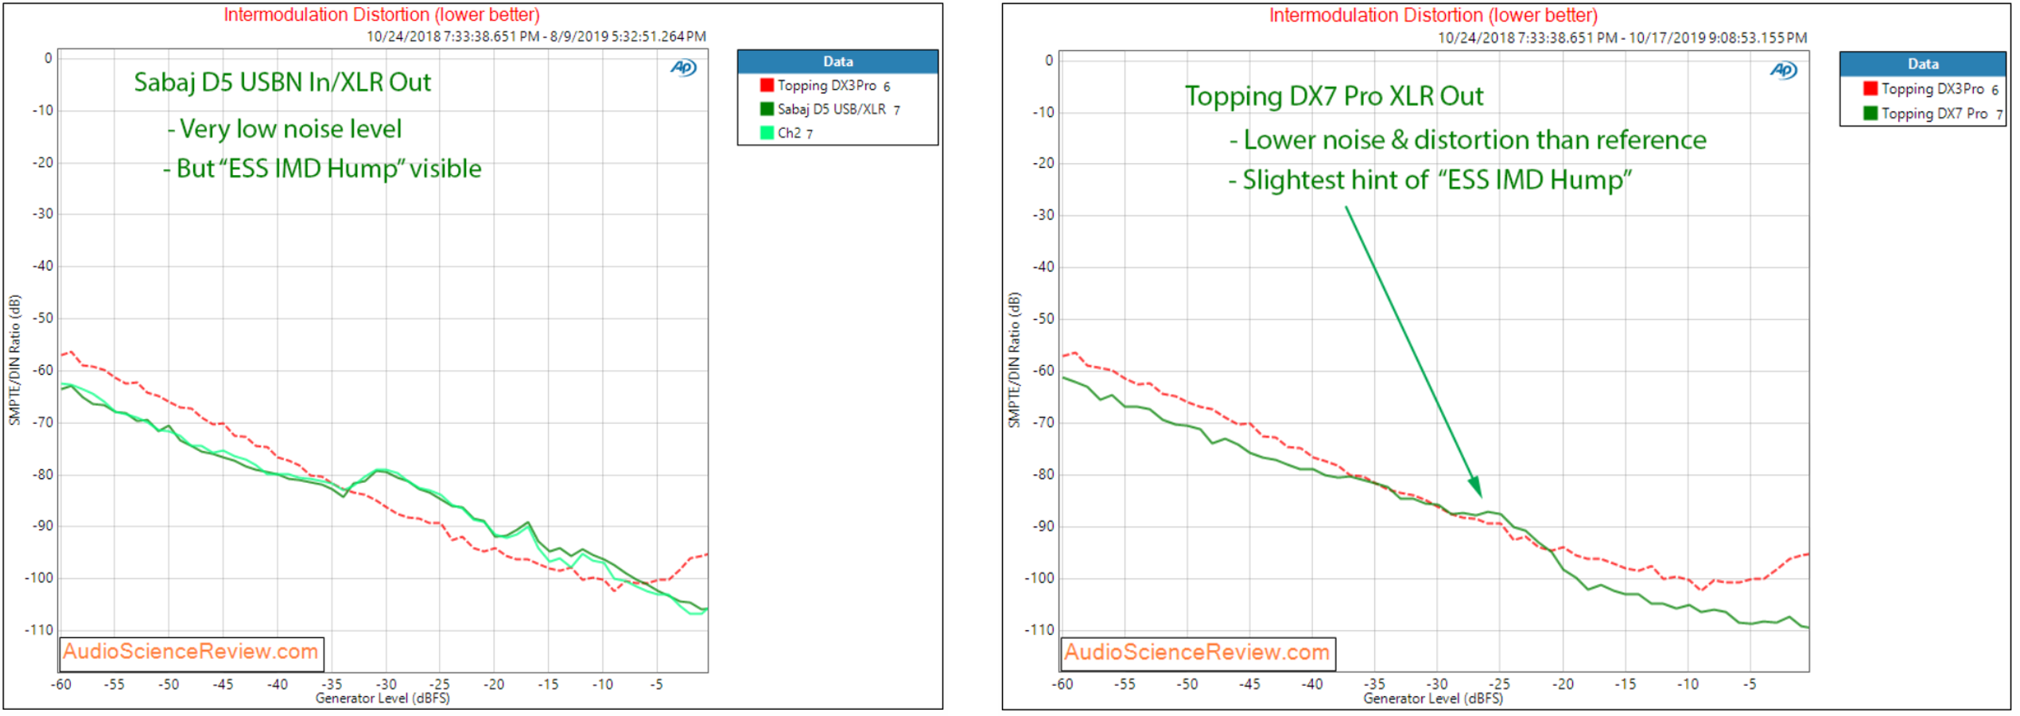
Task: Click 'Topping DX7 Pro' legend label
Action: (x=1934, y=113)
